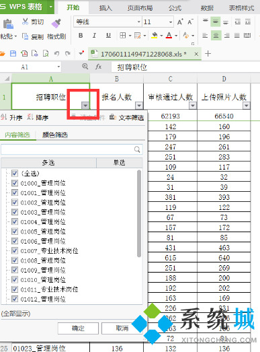Switch to the 数据 ribbon tab
Viewport: 260px width, 352px height.
pyautogui.click(x=207, y=8)
